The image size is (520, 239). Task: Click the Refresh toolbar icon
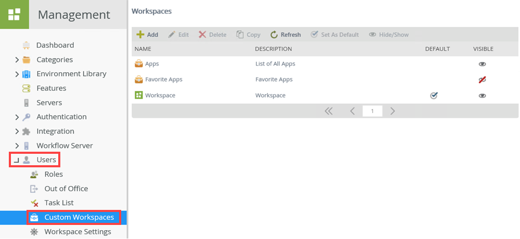point(274,35)
